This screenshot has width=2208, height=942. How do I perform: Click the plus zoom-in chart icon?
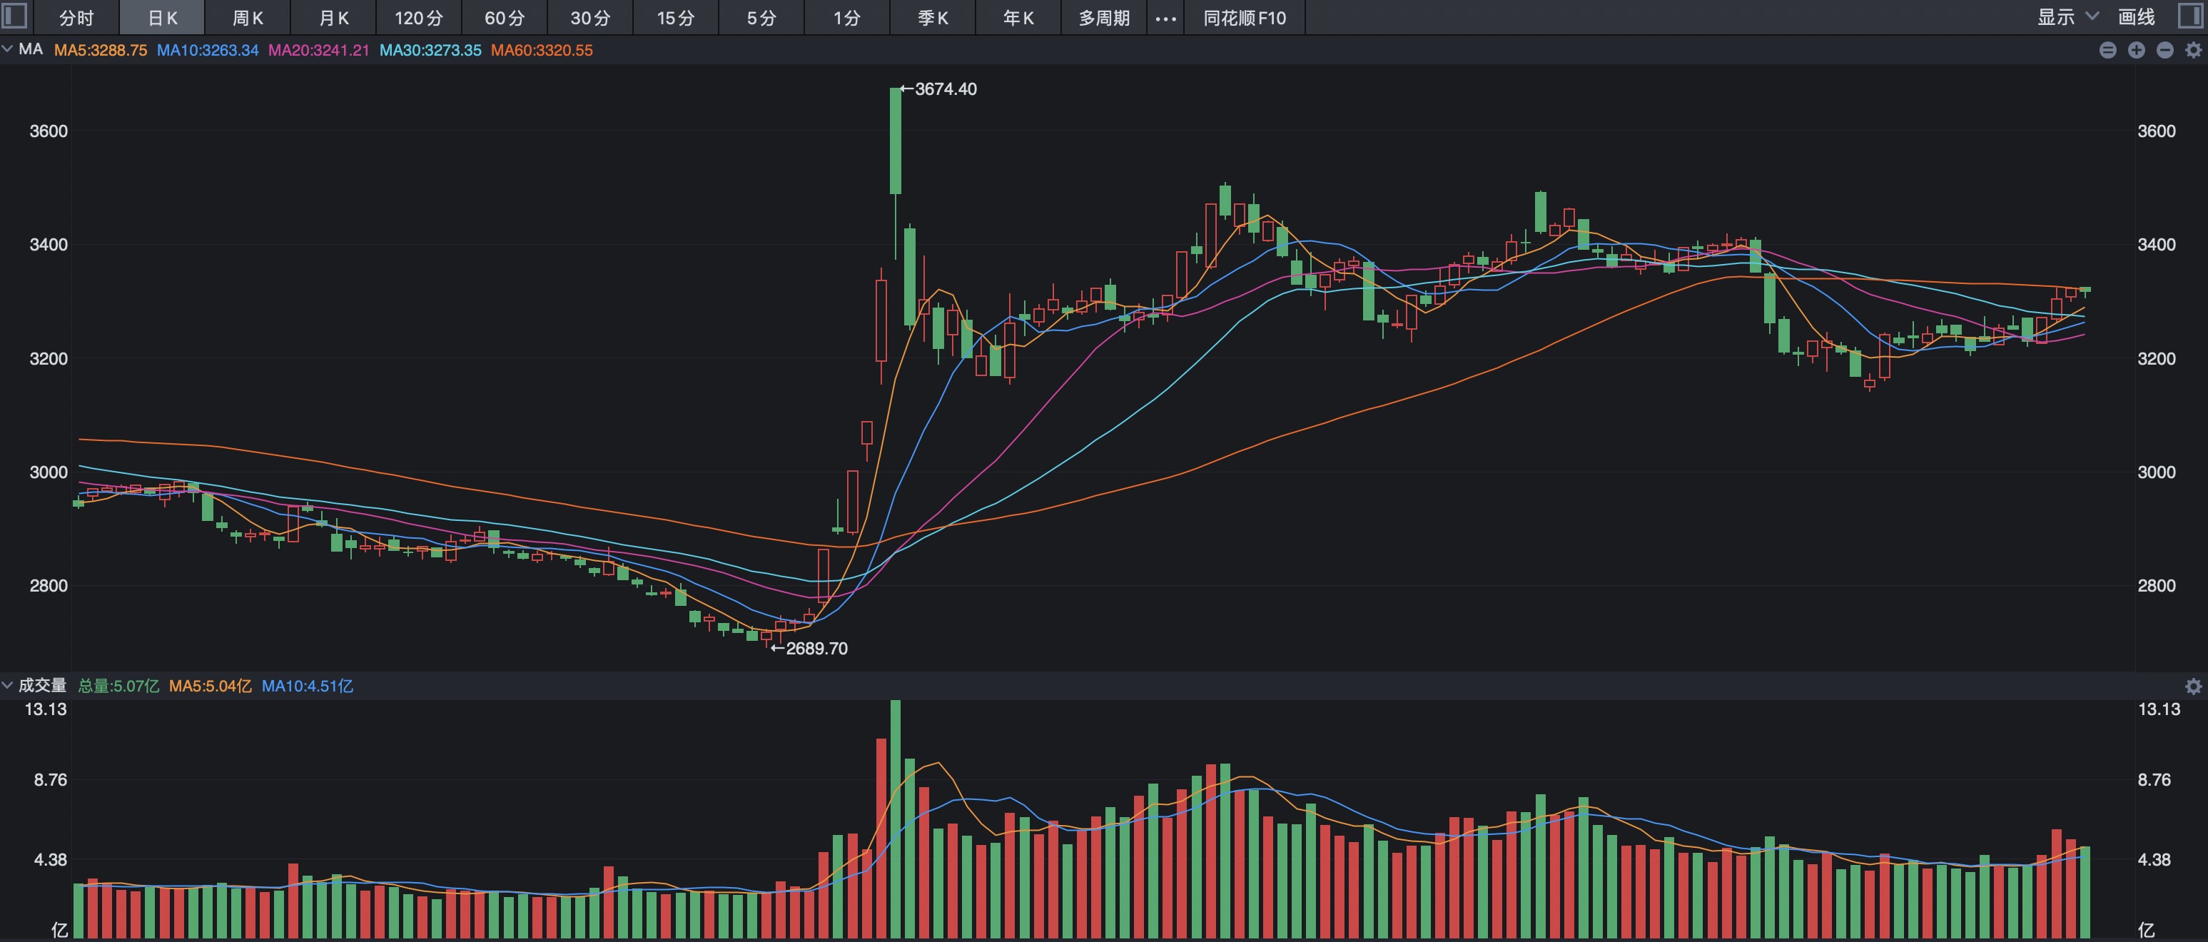click(2136, 51)
